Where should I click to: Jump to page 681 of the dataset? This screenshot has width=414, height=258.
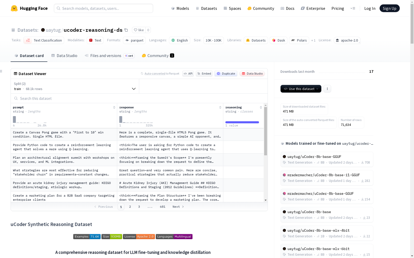[x=162, y=207]
